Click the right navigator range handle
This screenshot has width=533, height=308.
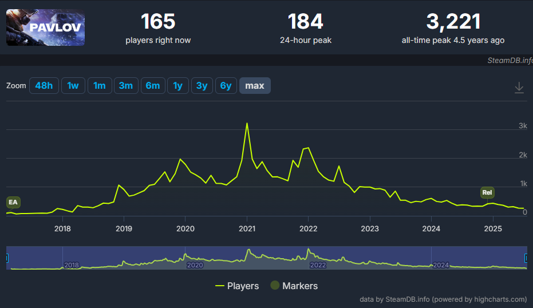tap(526, 258)
